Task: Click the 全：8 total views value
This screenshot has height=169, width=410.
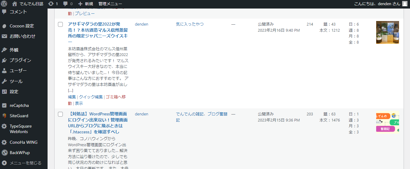Action: [354, 42]
